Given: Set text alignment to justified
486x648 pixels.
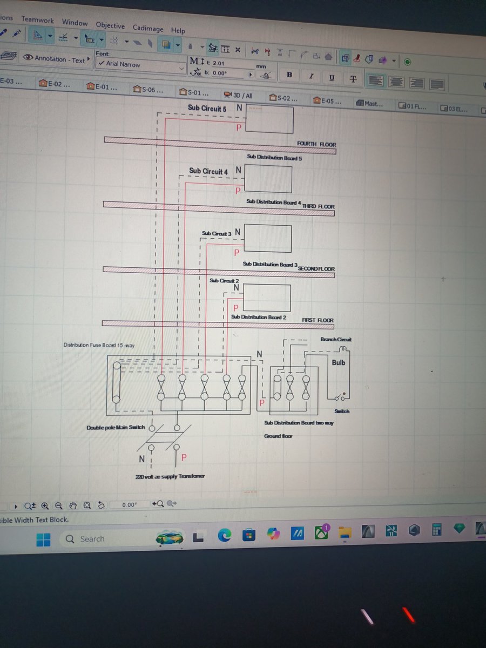Looking at the screenshot, I should pos(437,84).
